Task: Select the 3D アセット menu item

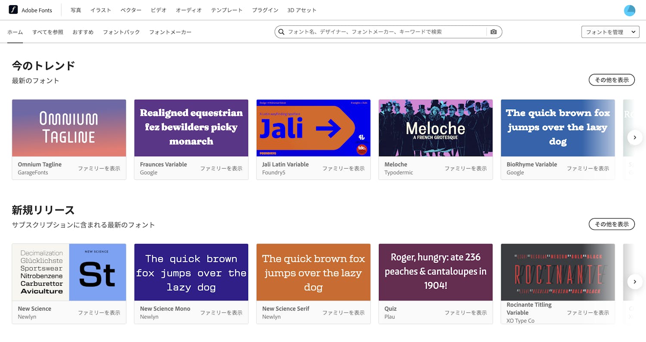Action: 301,10
